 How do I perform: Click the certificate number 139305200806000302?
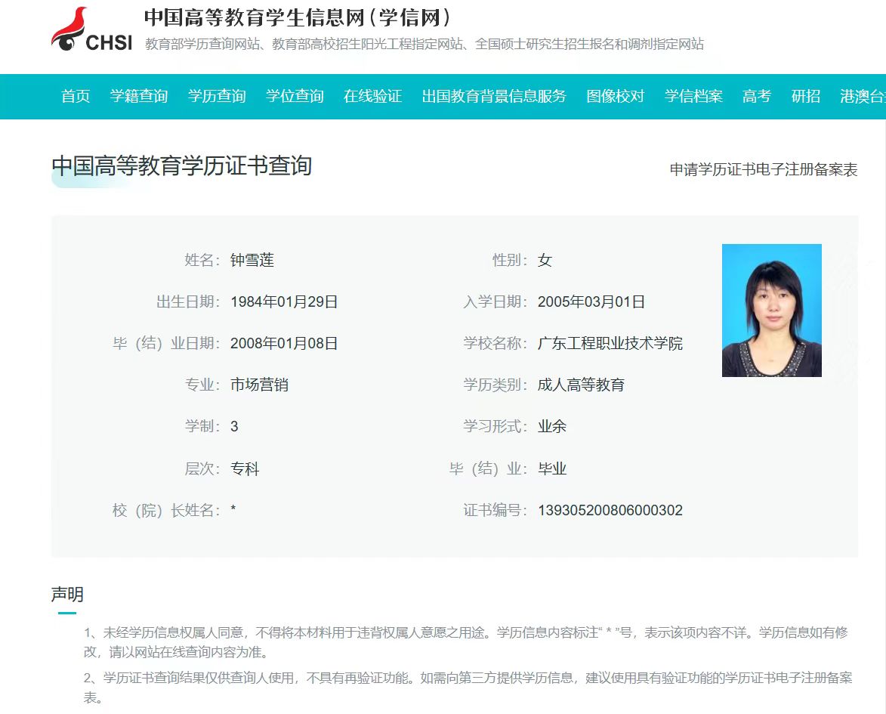point(610,511)
